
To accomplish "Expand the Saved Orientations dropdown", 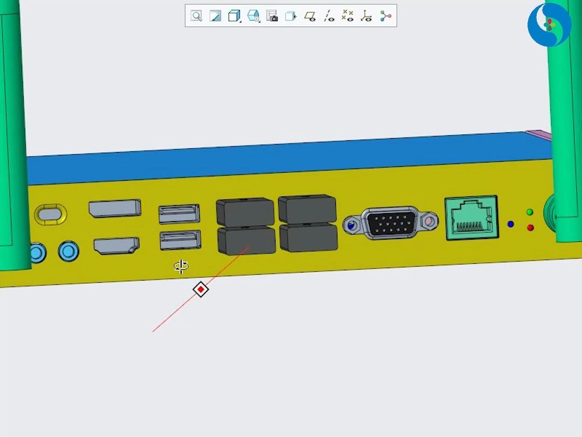I will click(253, 16).
